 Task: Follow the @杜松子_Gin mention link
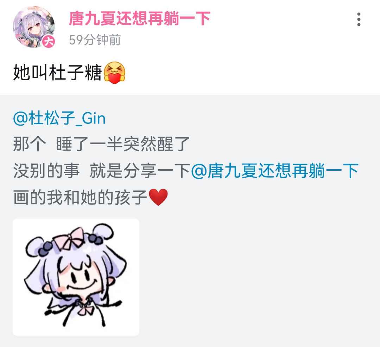click(x=59, y=119)
